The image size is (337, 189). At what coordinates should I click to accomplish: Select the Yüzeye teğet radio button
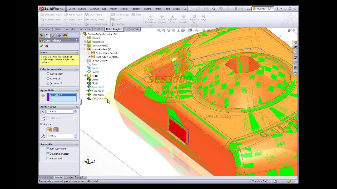pyautogui.click(x=48, y=74)
